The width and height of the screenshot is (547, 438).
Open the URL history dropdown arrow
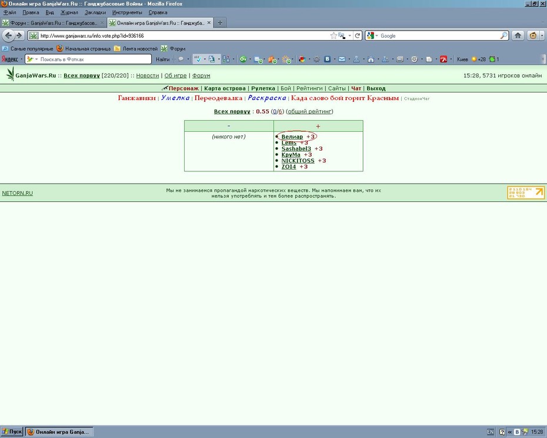[349, 36]
